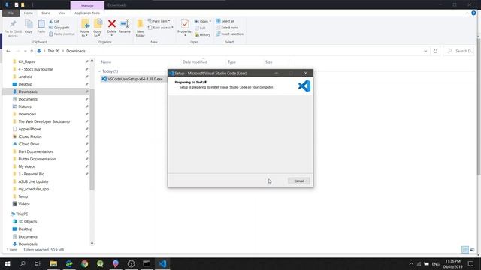481x270 pixels.
Task: Sort by the Name column header
Action: pos(106,61)
